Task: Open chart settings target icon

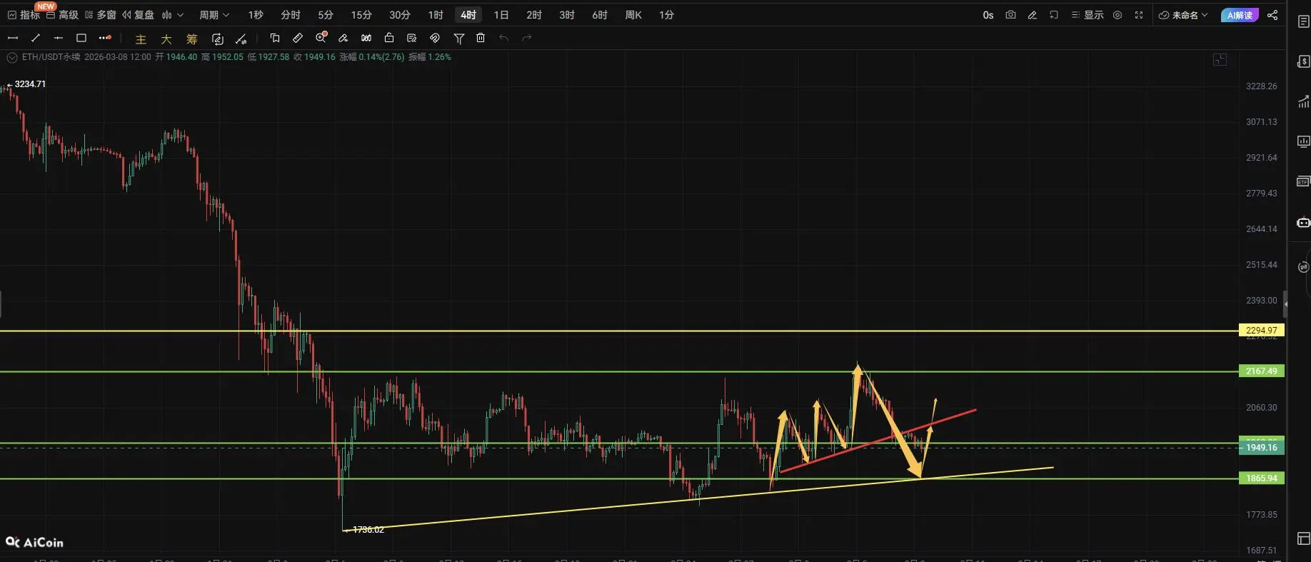Action: pos(1117,15)
